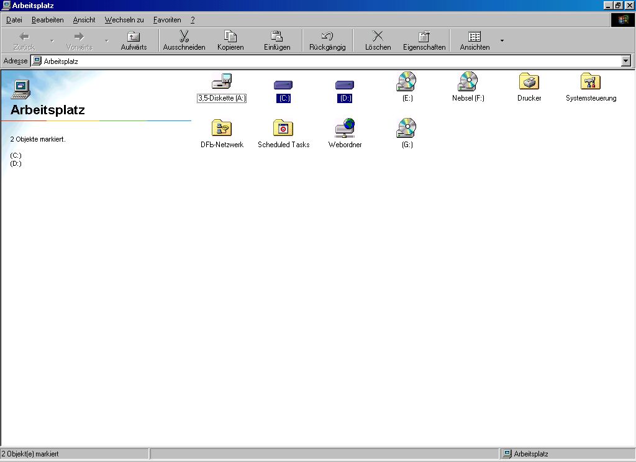This screenshot has width=636, height=462.
Task: Open the Systemsteuerung control panel icon
Action: click(591, 81)
